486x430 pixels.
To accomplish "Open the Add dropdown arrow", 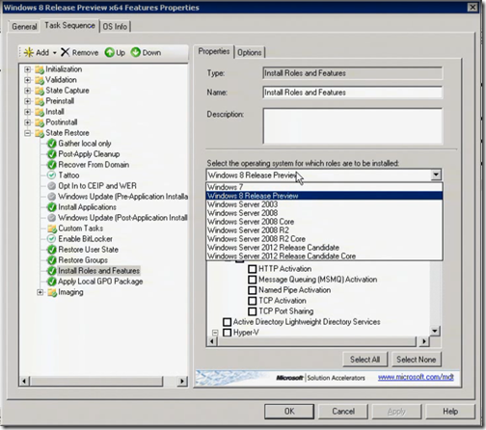I will pyautogui.click(x=54, y=53).
